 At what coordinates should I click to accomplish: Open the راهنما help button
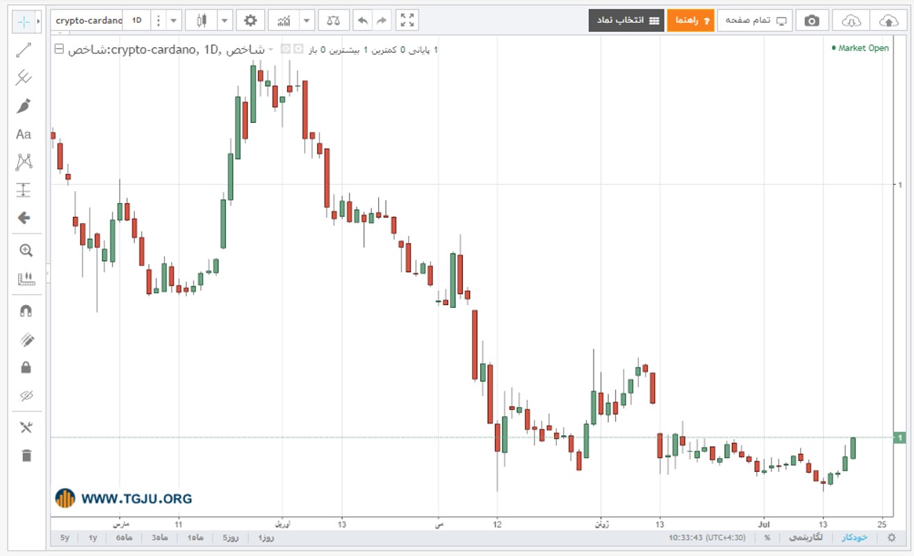click(x=691, y=20)
